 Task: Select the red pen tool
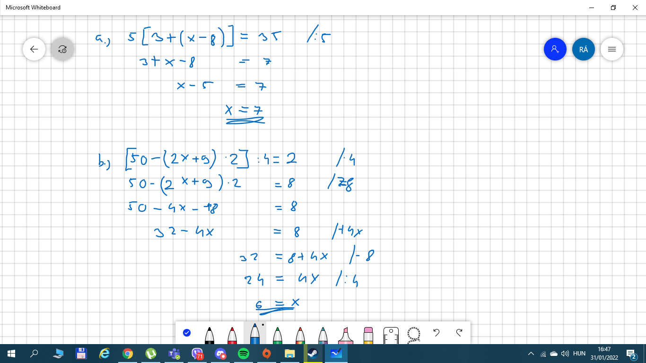[232, 335]
